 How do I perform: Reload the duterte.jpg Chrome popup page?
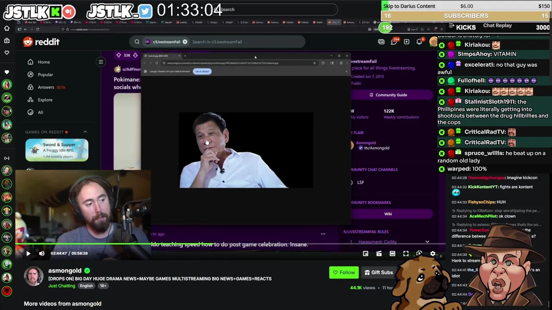[157, 63]
